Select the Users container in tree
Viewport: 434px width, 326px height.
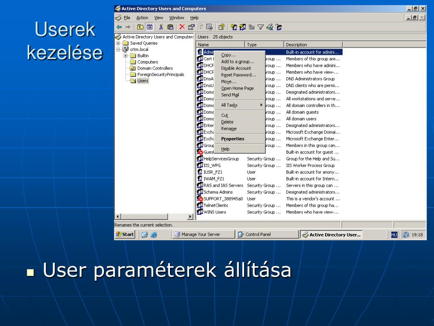143,81
